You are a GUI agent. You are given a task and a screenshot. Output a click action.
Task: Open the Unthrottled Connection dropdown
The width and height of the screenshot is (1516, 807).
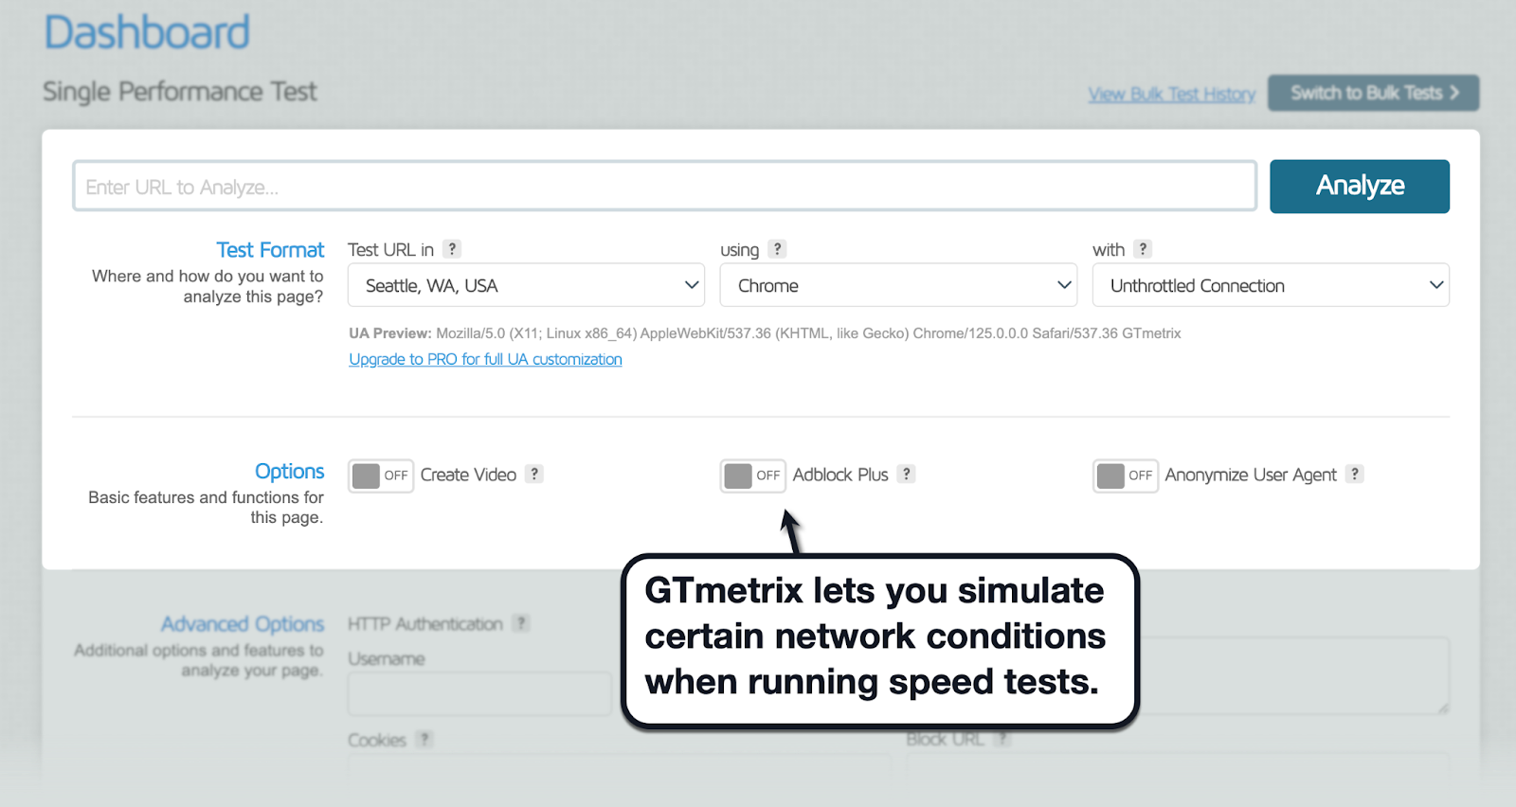[x=1271, y=285]
